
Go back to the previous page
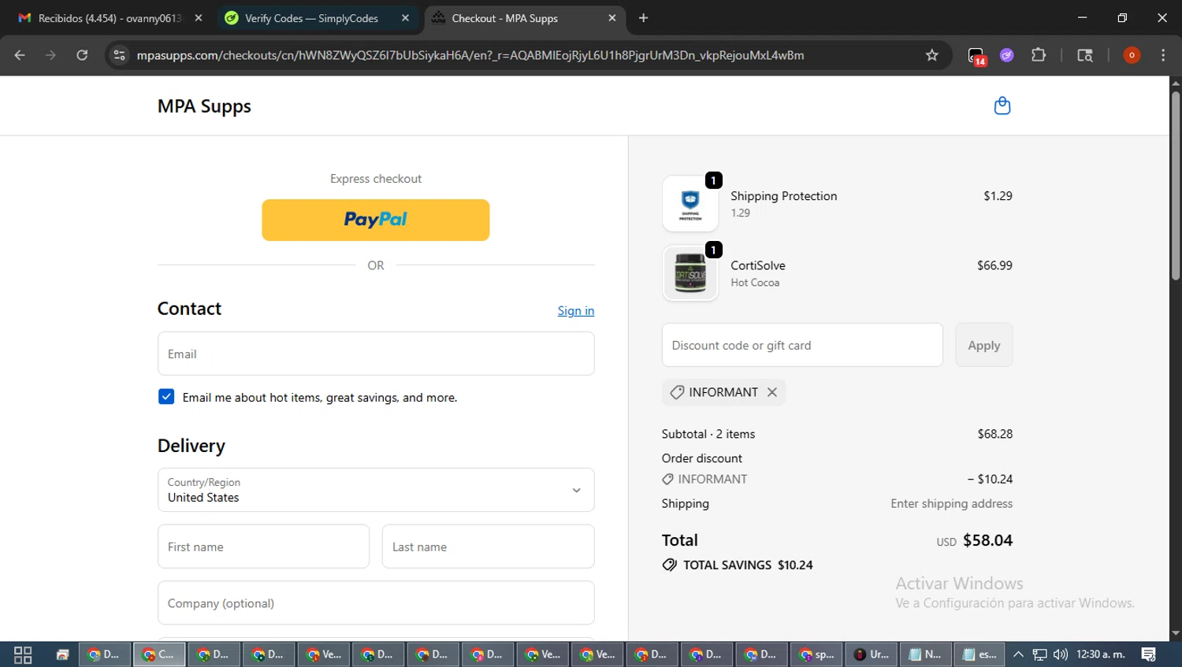click(x=20, y=55)
